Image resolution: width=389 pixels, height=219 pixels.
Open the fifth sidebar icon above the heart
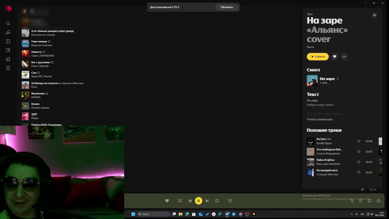(x=8, y=59)
